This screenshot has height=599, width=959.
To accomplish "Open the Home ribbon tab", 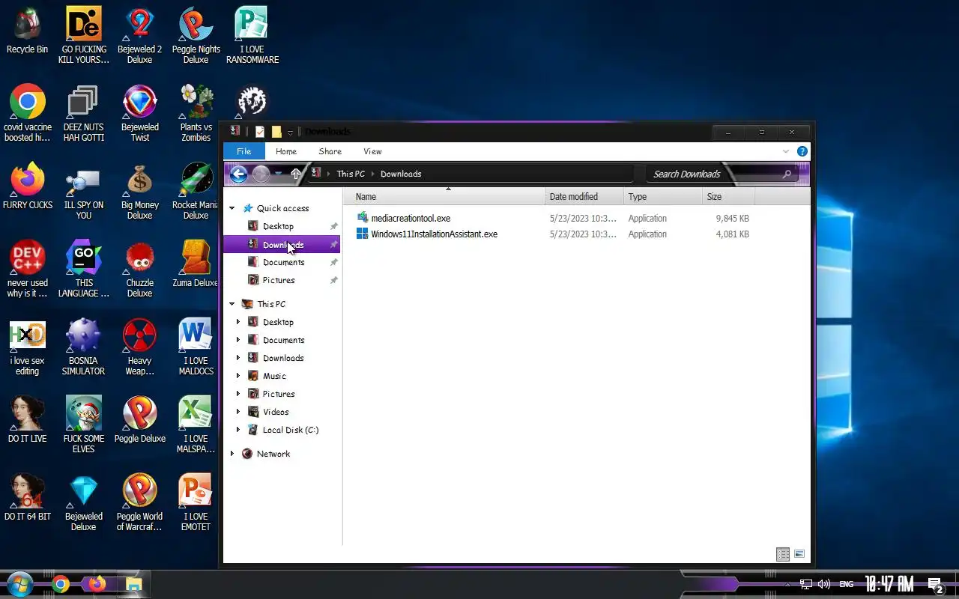I will (x=286, y=151).
